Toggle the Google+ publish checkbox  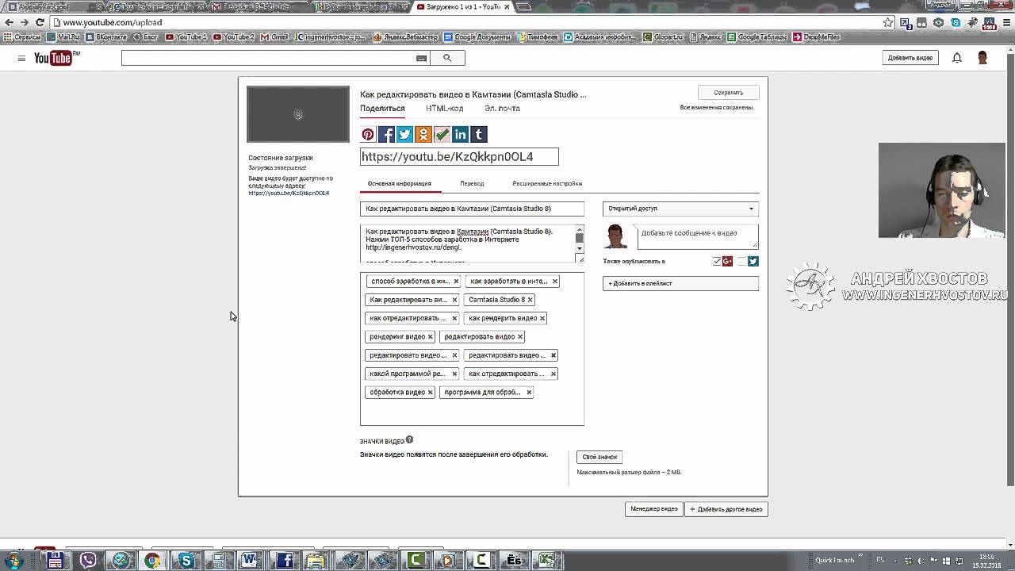pos(717,261)
